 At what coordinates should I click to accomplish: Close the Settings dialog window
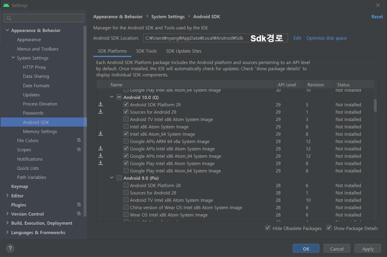pos(378,5)
